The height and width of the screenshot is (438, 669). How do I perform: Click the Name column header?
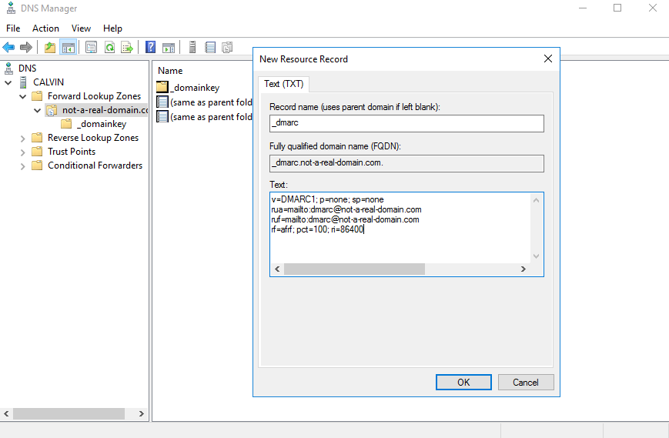click(170, 71)
